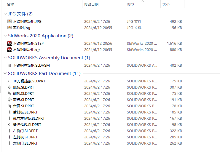
Task: Select the 镜向左侧板.SLDPRT file name
Action: [29, 118]
